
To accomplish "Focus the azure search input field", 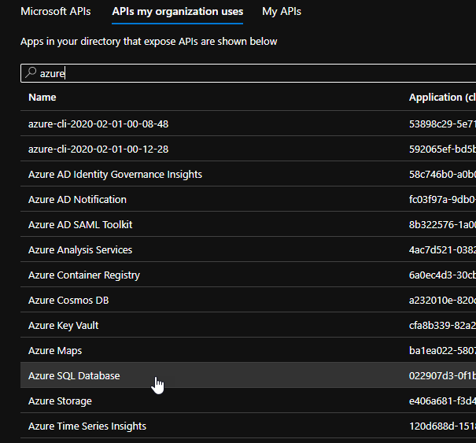I will coord(249,73).
